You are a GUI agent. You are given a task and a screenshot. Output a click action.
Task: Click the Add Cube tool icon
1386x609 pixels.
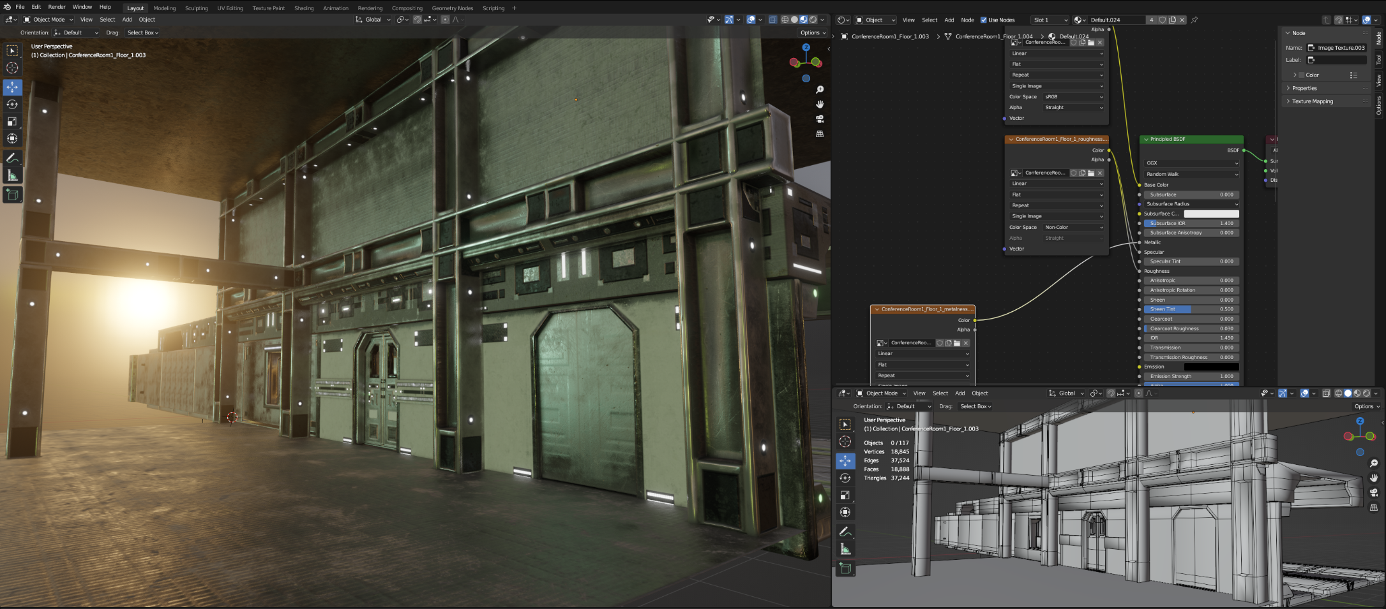click(x=12, y=194)
